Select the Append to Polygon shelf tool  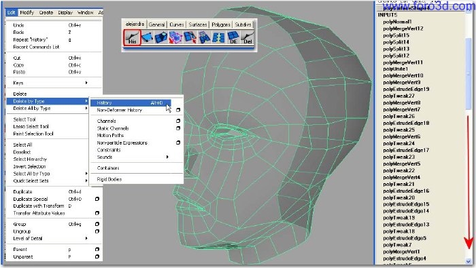point(148,37)
